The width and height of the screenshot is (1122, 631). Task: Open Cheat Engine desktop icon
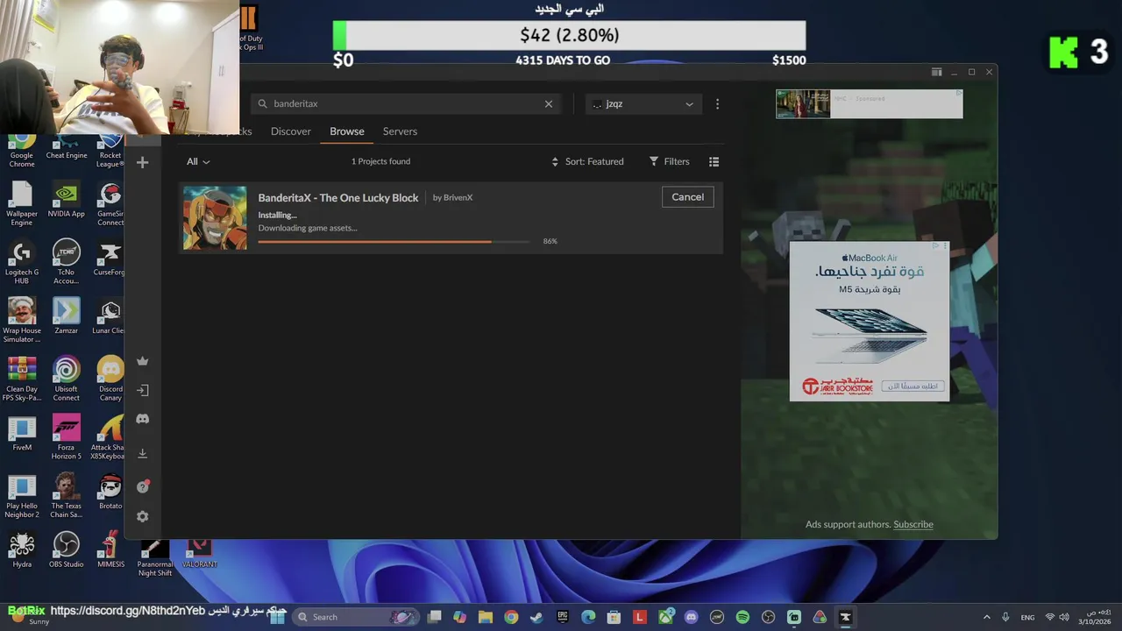coord(67,149)
